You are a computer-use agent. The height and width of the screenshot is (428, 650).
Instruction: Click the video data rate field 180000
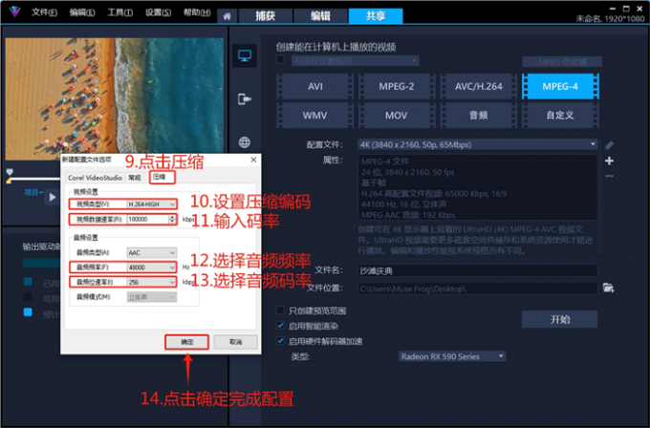[x=147, y=219]
